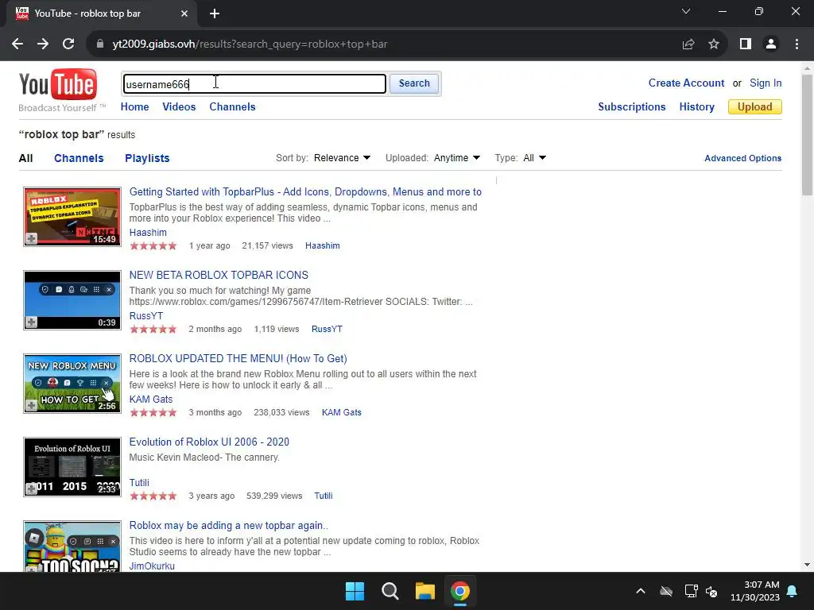
Task: Switch to Playlists results tab
Action: [x=147, y=158]
